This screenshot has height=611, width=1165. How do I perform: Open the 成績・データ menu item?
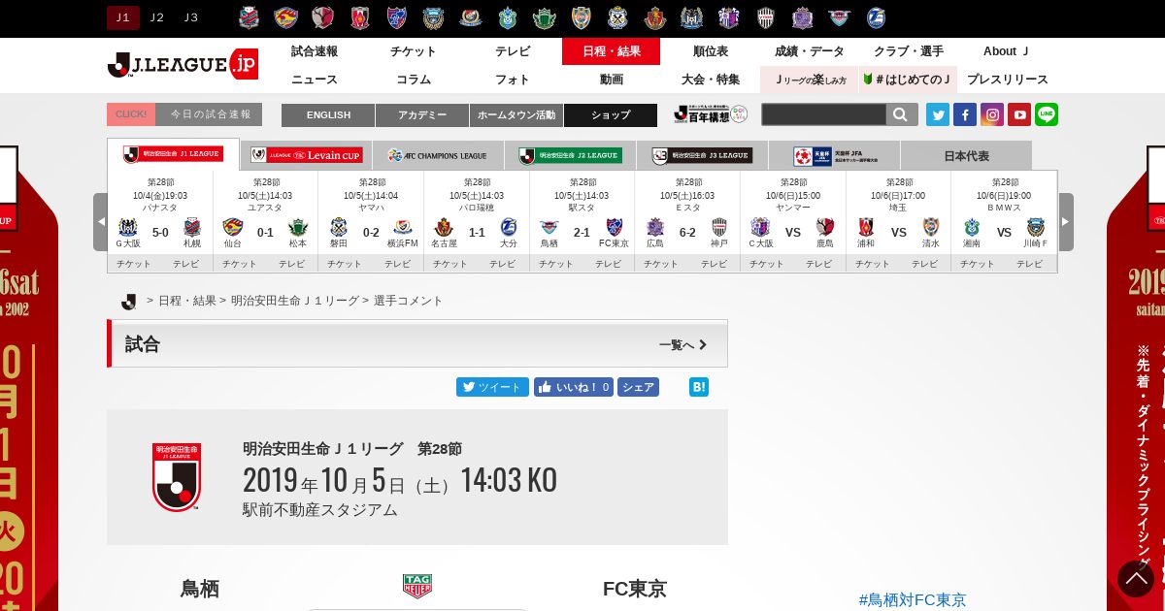click(810, 51)
